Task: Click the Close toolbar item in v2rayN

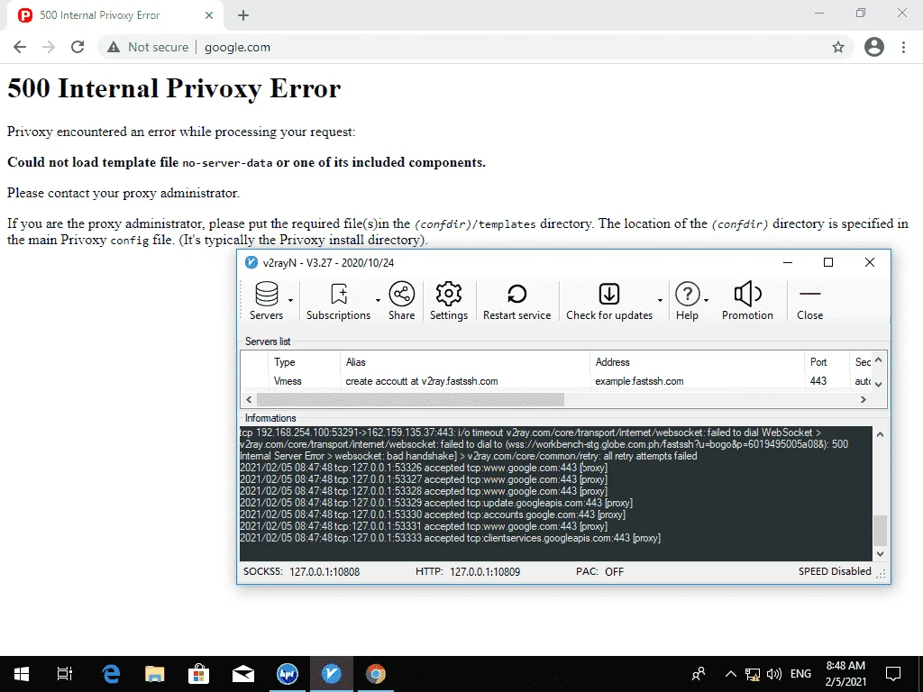Action: click(810, 301)
